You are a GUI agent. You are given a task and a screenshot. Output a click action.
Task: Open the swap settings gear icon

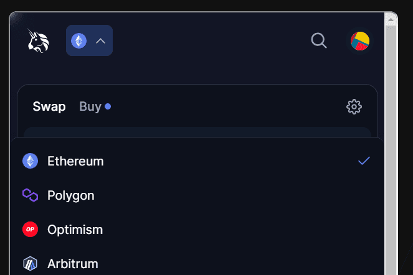354,106
